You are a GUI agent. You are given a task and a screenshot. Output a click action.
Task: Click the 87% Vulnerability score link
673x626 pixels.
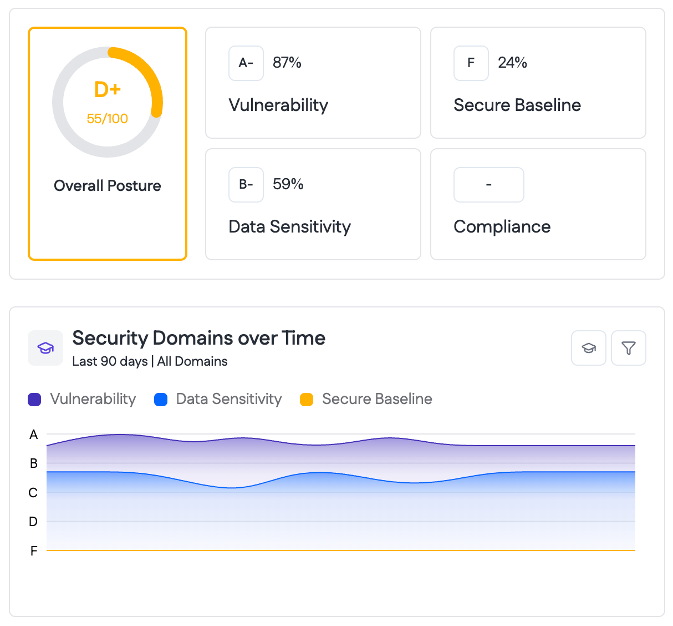[x=287, y=63]
